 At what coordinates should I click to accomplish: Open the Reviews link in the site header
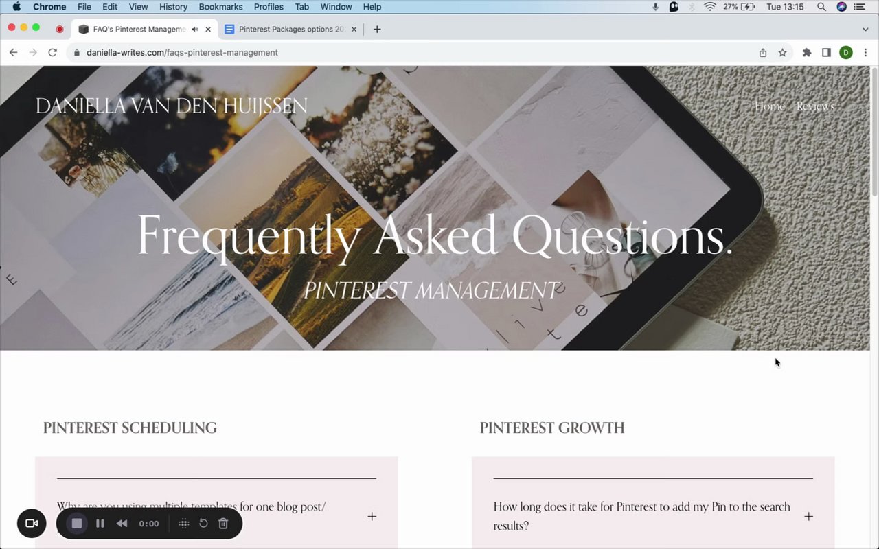coord(815,106)
